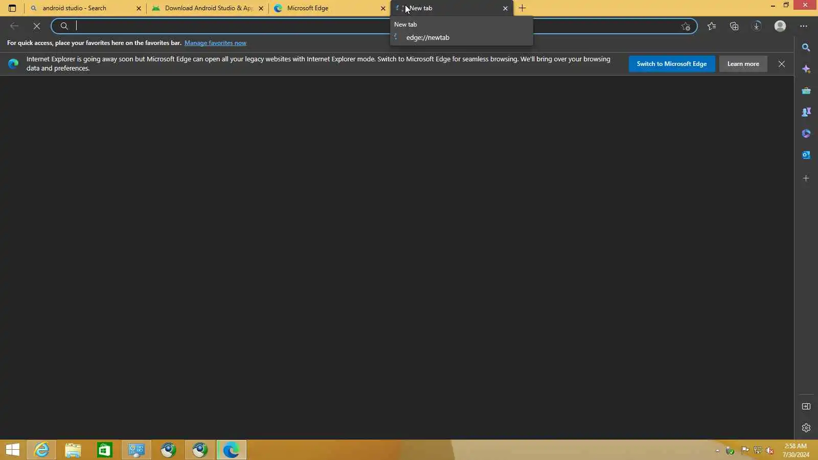
Task: Open File Explorer from taskbar
Action: click(73, 450)
